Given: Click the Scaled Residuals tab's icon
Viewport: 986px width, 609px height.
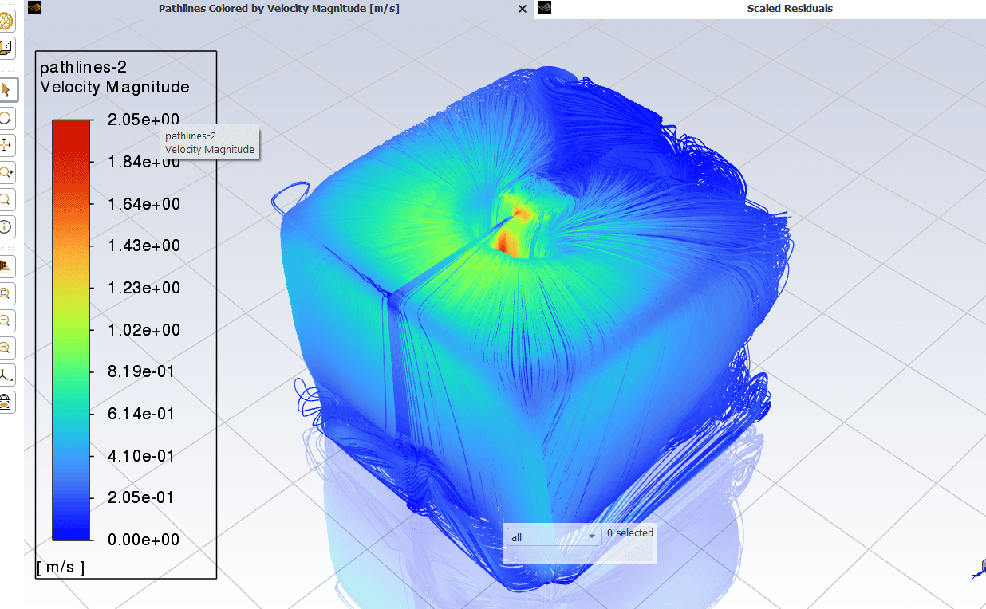Looking at the screenshot, I should tap(545, 8).
